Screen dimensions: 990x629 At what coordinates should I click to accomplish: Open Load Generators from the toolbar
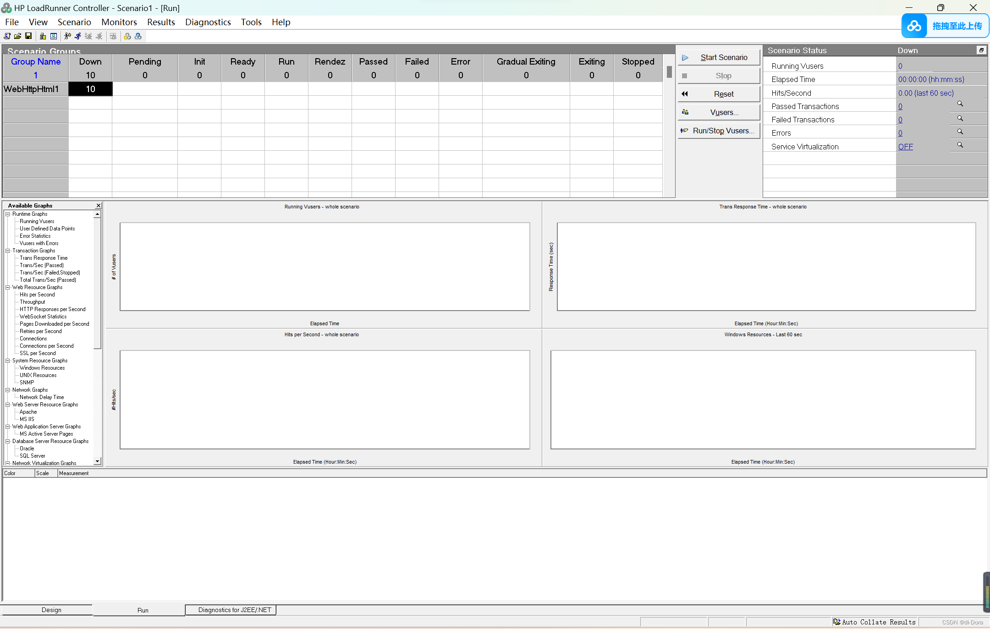pos(43,36)
